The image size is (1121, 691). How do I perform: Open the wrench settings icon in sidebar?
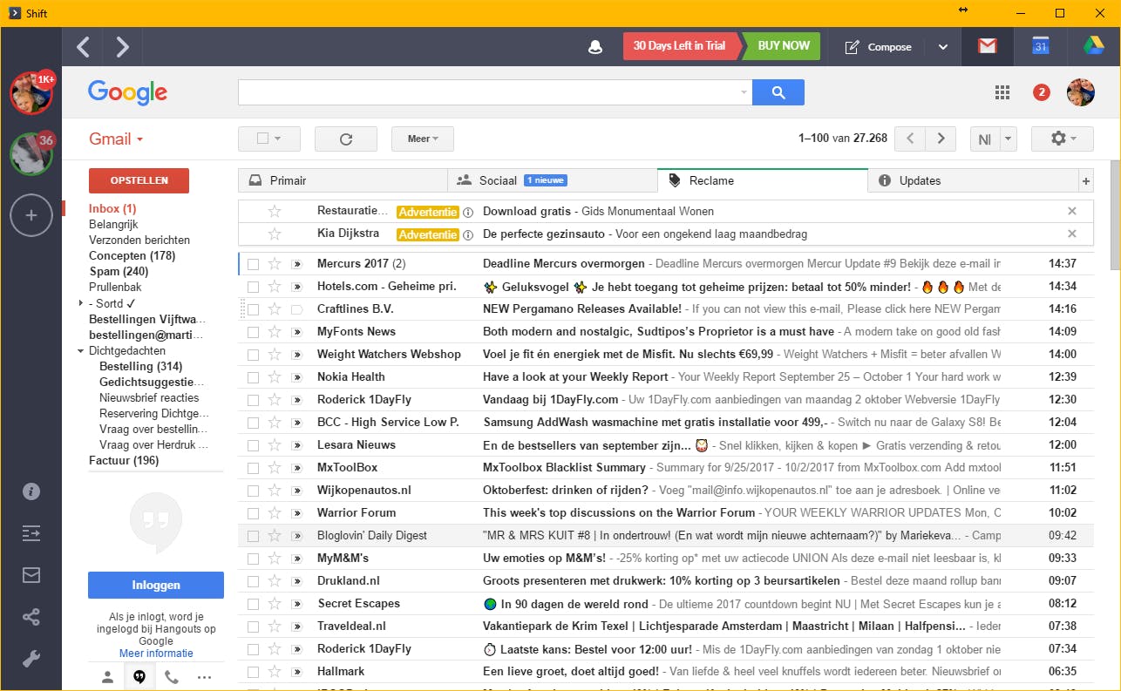coord(31,659)
